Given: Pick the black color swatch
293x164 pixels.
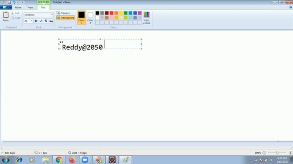Looking at the screenshot, I should [x=98, y=13].
